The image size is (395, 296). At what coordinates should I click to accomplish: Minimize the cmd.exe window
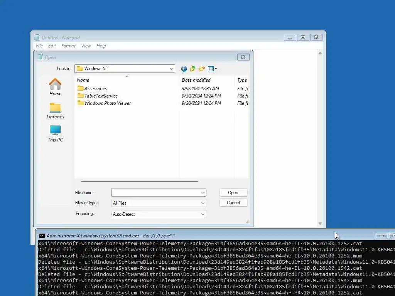pos(381,236)
